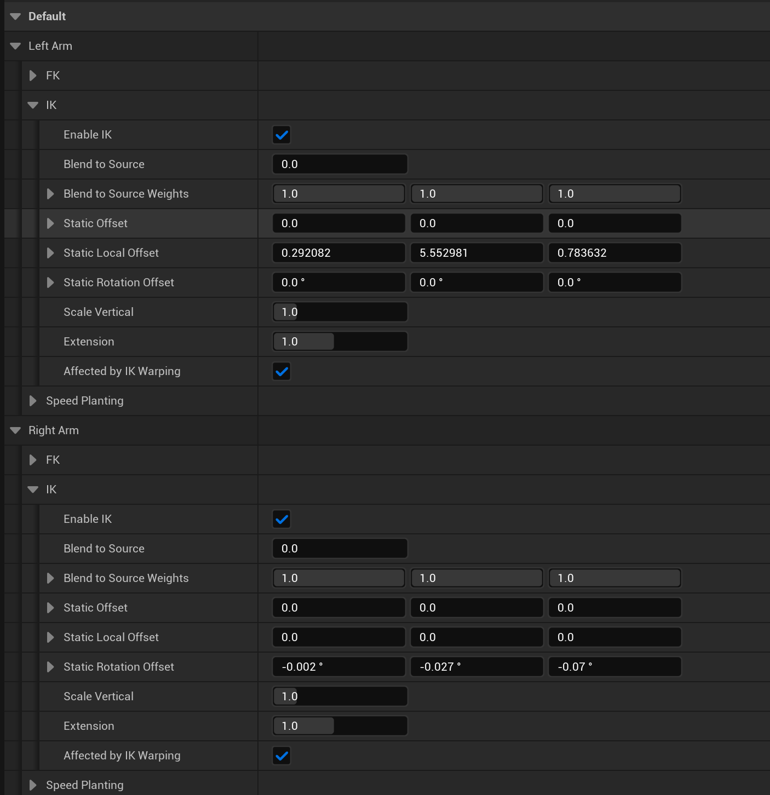This screenshot has height=795, width=770.
Task: Click the 0.292082 Static Local Offset field
Action: click(x=338, y=253)
